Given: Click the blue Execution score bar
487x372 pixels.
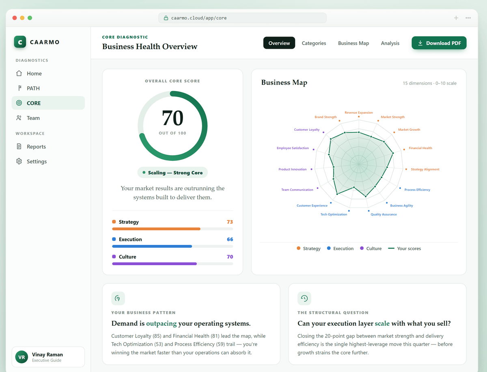Looking at the screenshot, I should coord(172,247).
